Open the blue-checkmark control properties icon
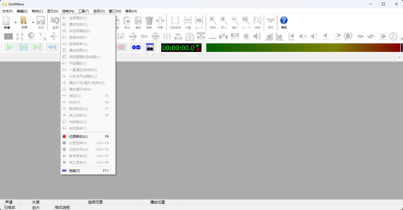Image resolution: width=403 pixels, height=210 pixels. pyautogui.click(x=136, y=47)
